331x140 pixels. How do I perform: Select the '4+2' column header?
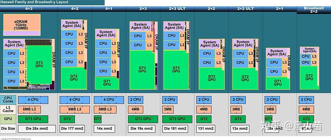coord(75,9)
